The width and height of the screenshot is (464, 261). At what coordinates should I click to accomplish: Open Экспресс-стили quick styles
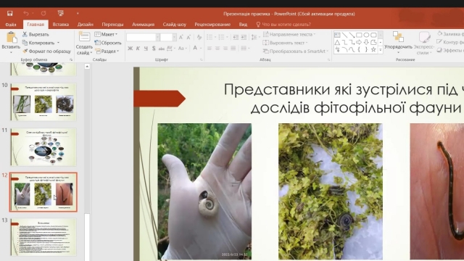(424, 43)
